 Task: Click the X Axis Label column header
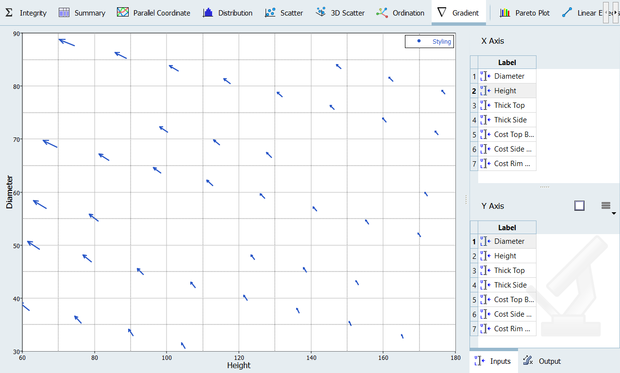[x=507, y=62]
